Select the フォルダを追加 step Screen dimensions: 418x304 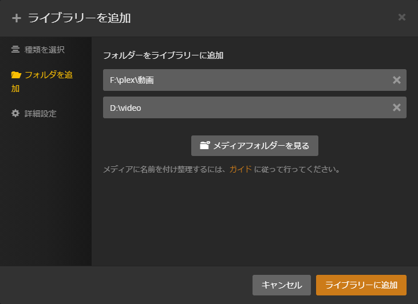(42, 81)
